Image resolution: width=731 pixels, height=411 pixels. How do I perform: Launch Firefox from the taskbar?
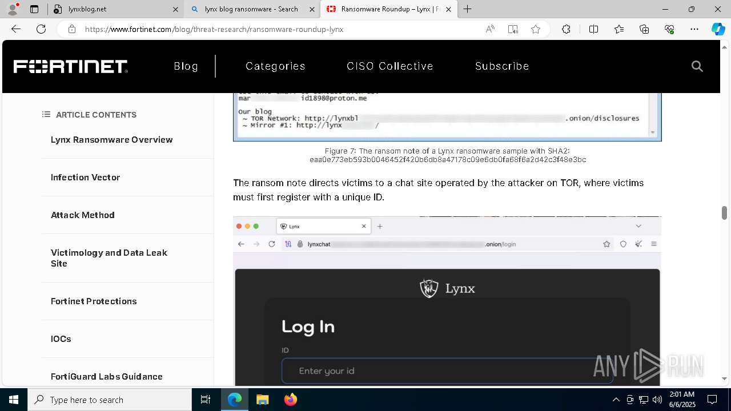[291, 400]
